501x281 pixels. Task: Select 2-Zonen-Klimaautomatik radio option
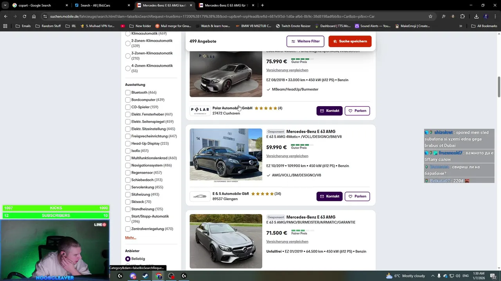128,43
